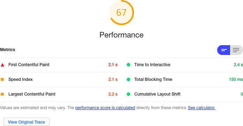Click the Cumulative Layout Shift label

click(157, 94)
